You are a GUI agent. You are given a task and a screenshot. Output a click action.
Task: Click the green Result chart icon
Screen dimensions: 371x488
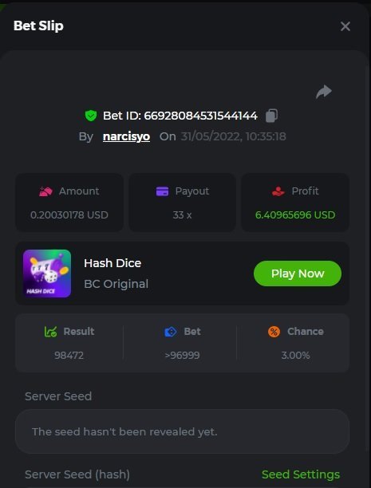coord(50,332)
